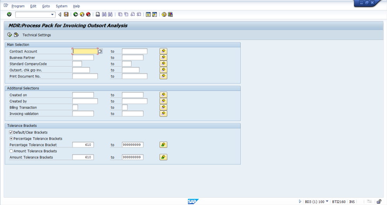Image resolution: width=387 pixels, height=205 pixels.
Task: Click the Previous Page icon
Action: [126, 14]
